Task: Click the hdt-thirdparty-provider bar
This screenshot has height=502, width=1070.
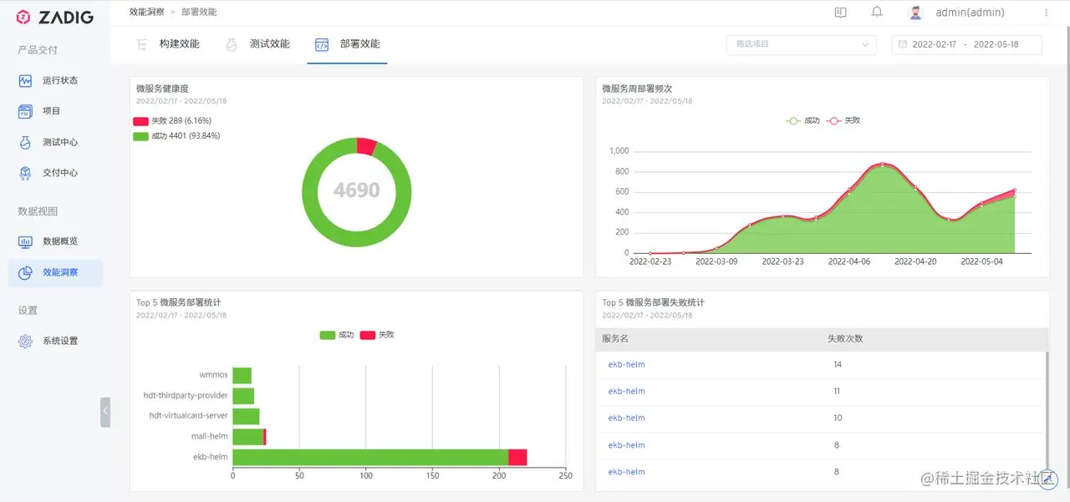Action: pos(243,396)
